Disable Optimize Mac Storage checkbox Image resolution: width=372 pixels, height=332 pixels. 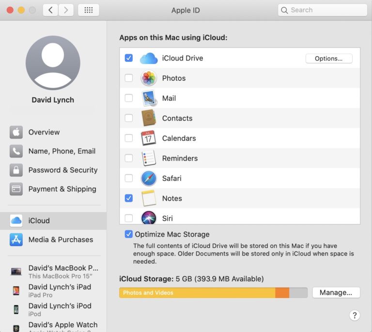(x=128, y=234)
